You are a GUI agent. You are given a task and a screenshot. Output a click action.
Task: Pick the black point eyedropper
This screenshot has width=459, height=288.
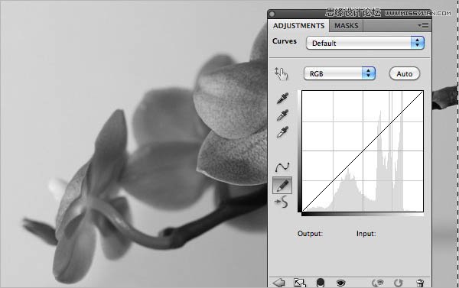point(282,98)
